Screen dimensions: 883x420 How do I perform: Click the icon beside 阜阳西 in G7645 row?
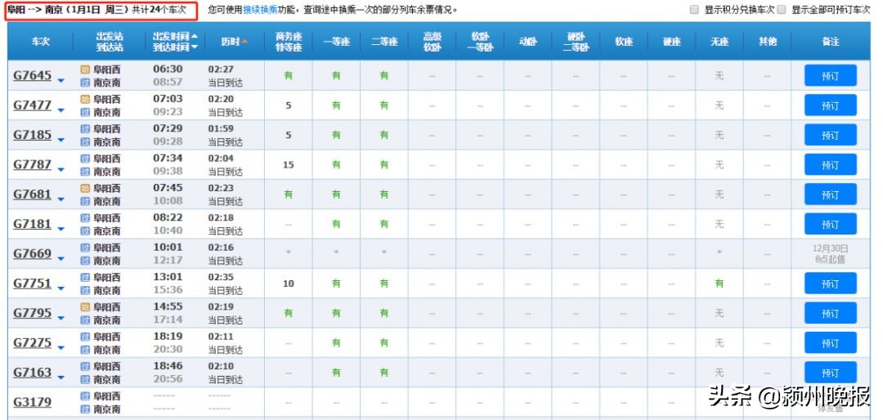click(x=85, y=69)
